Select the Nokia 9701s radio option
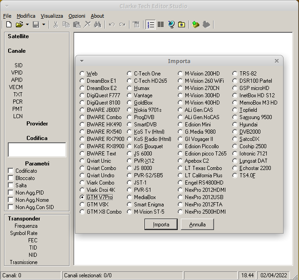The height and width of the screenshot is (280, 299). point(130,110)
